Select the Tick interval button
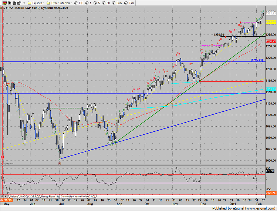Screen dimensions: 277x211 pos(129,3)
